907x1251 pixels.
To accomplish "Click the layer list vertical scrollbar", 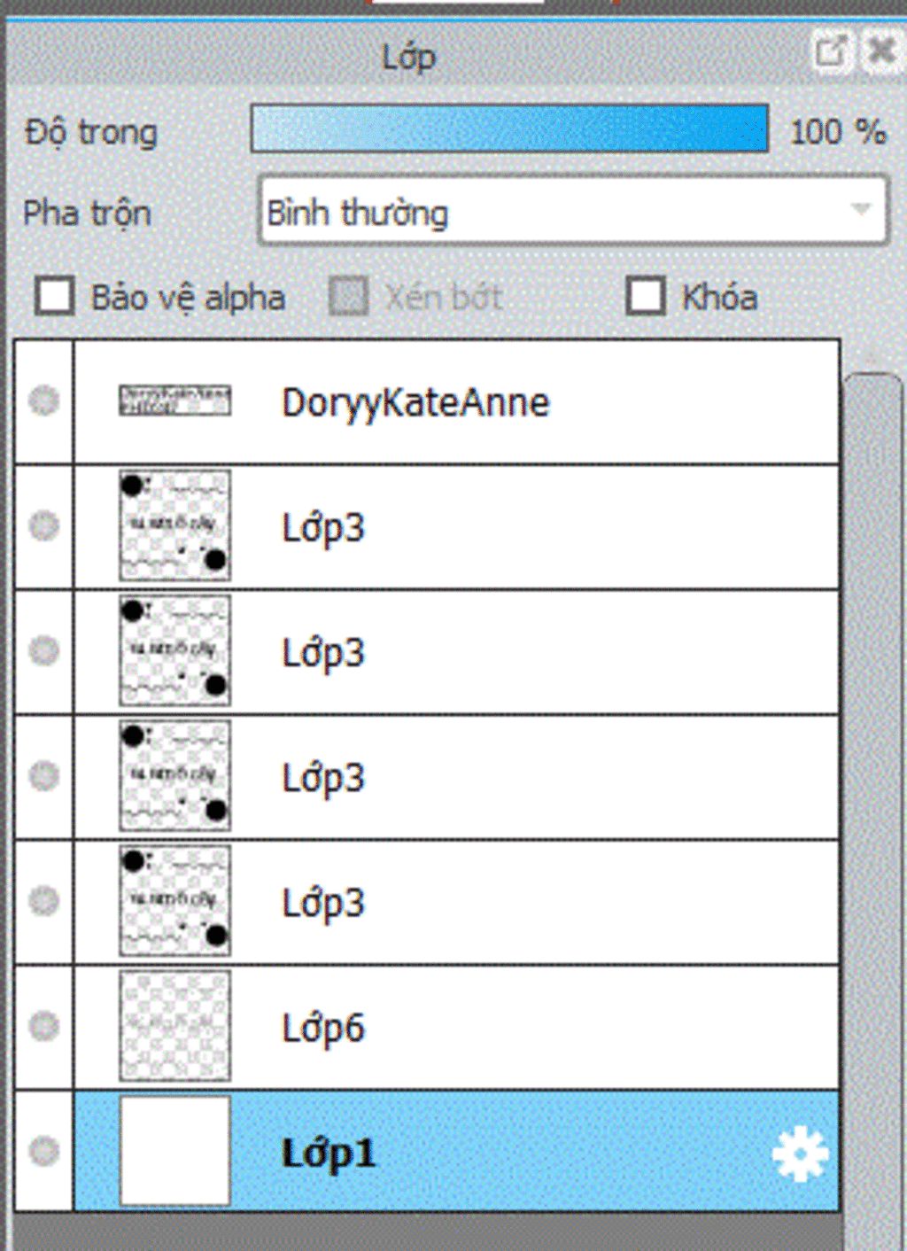I will [872, 709].
